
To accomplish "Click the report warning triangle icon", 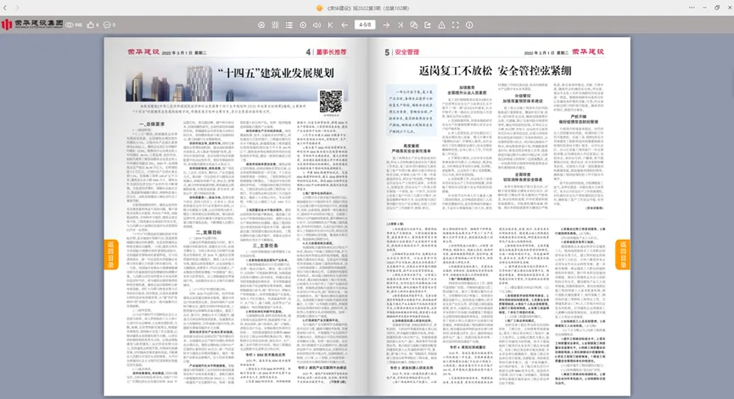I will (441, 25).
